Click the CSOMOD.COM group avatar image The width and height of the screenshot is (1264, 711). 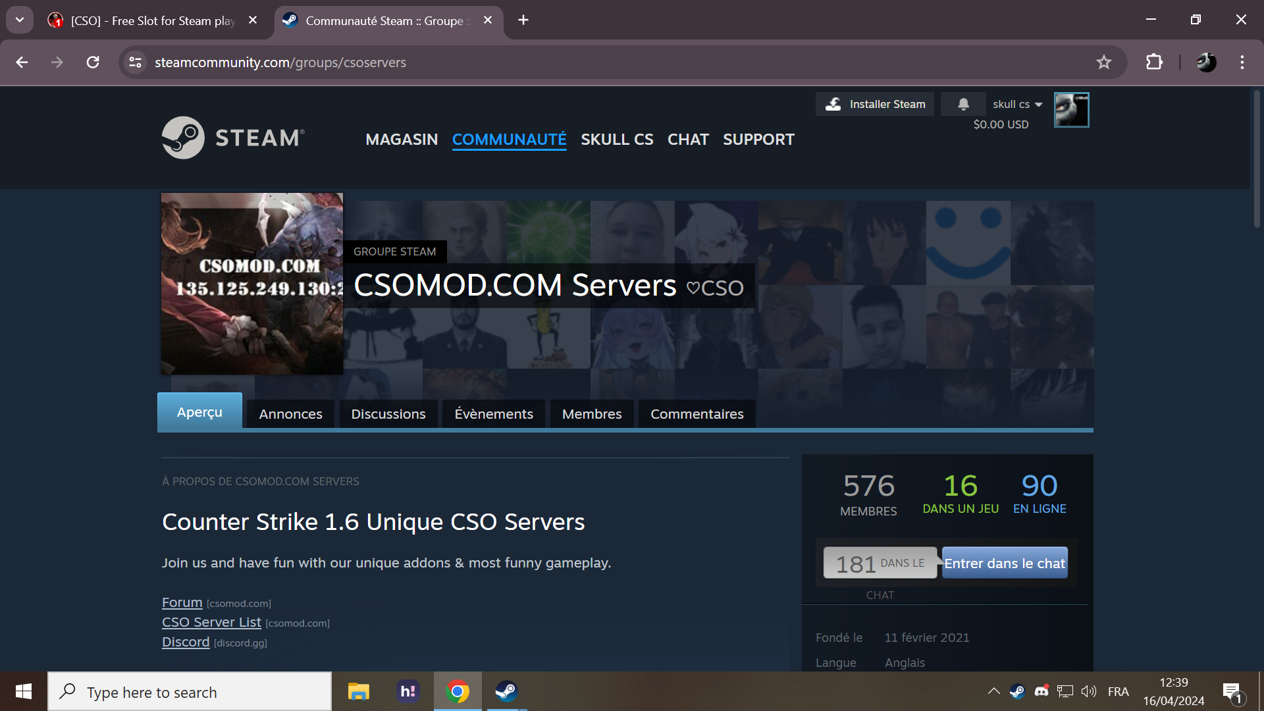coord(252,284)
